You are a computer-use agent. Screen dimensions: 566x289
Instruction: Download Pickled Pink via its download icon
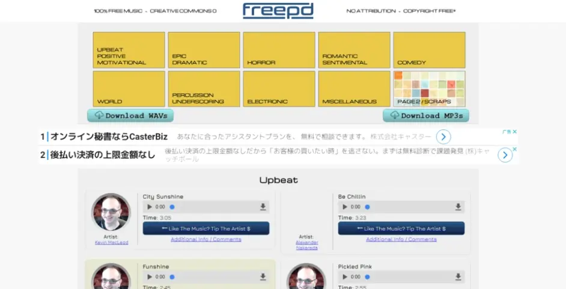click(458, 277)
